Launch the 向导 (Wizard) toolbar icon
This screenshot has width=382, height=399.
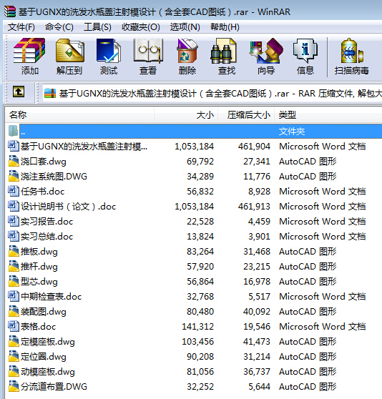266,50
